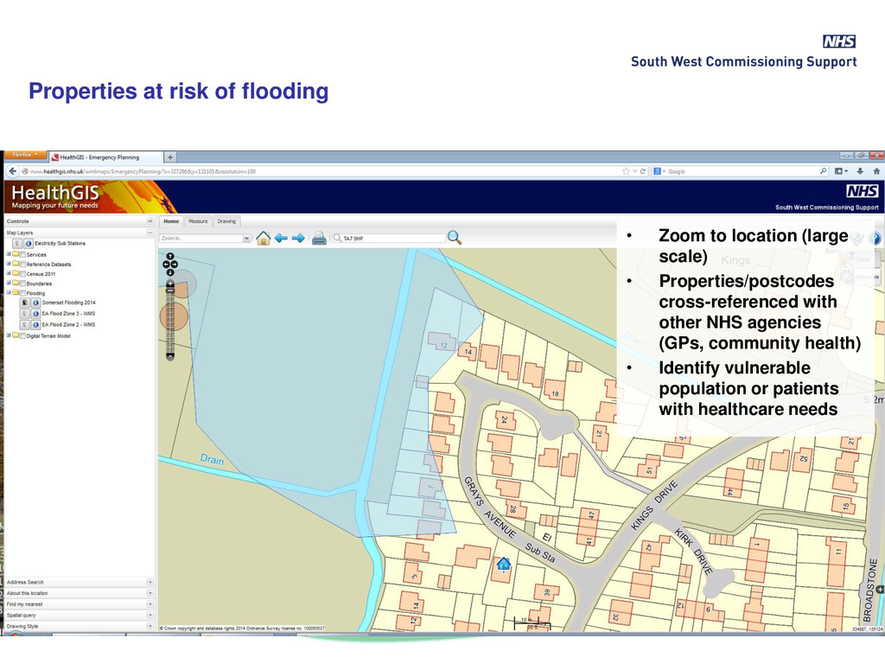Collapse the Map Layers panel
The image size is (885, 664).
point(150,233)
